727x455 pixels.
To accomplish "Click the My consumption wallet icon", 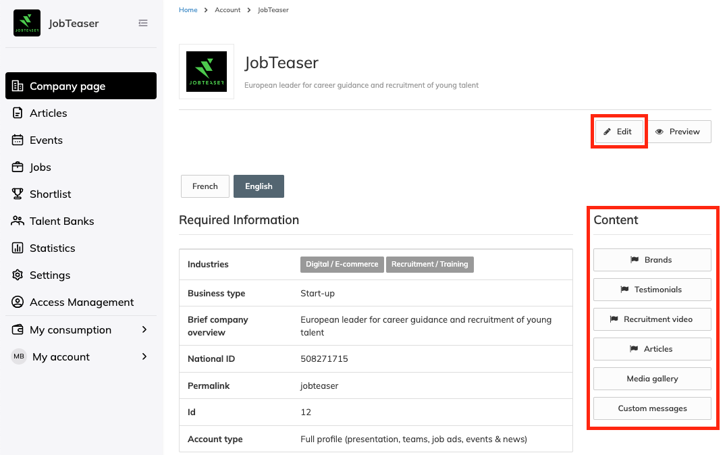I will click(18, 329).
